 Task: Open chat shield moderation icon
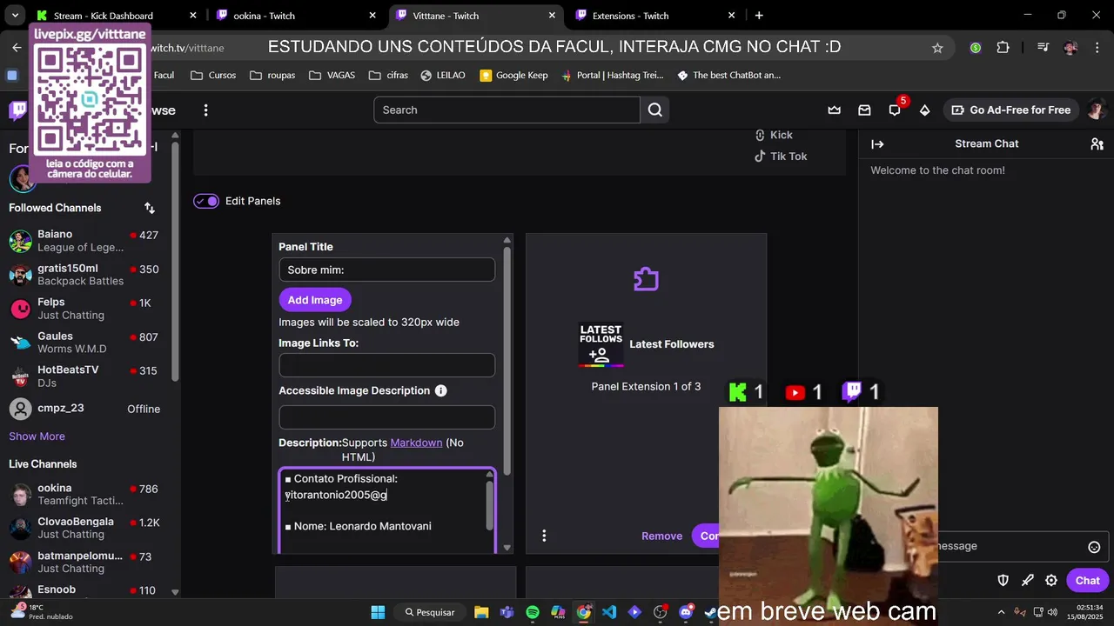1003,581
